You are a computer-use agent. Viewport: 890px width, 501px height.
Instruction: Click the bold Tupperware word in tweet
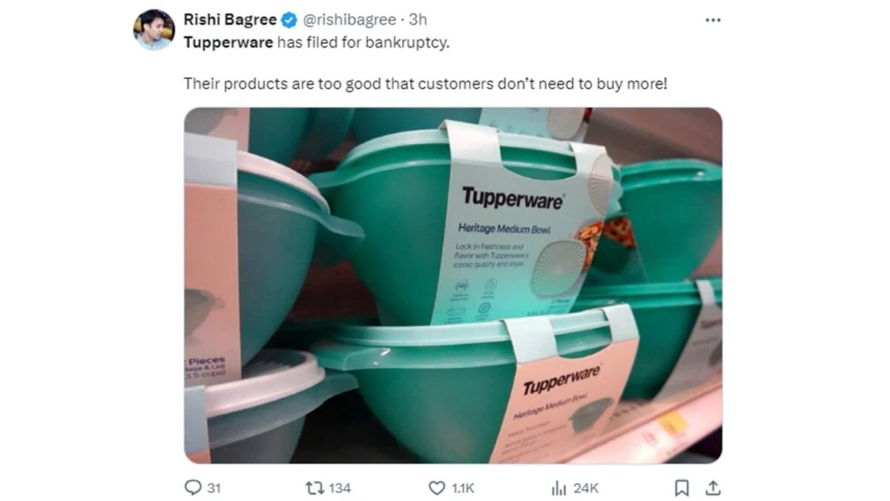pyautogui.click(x=228, y=42)
